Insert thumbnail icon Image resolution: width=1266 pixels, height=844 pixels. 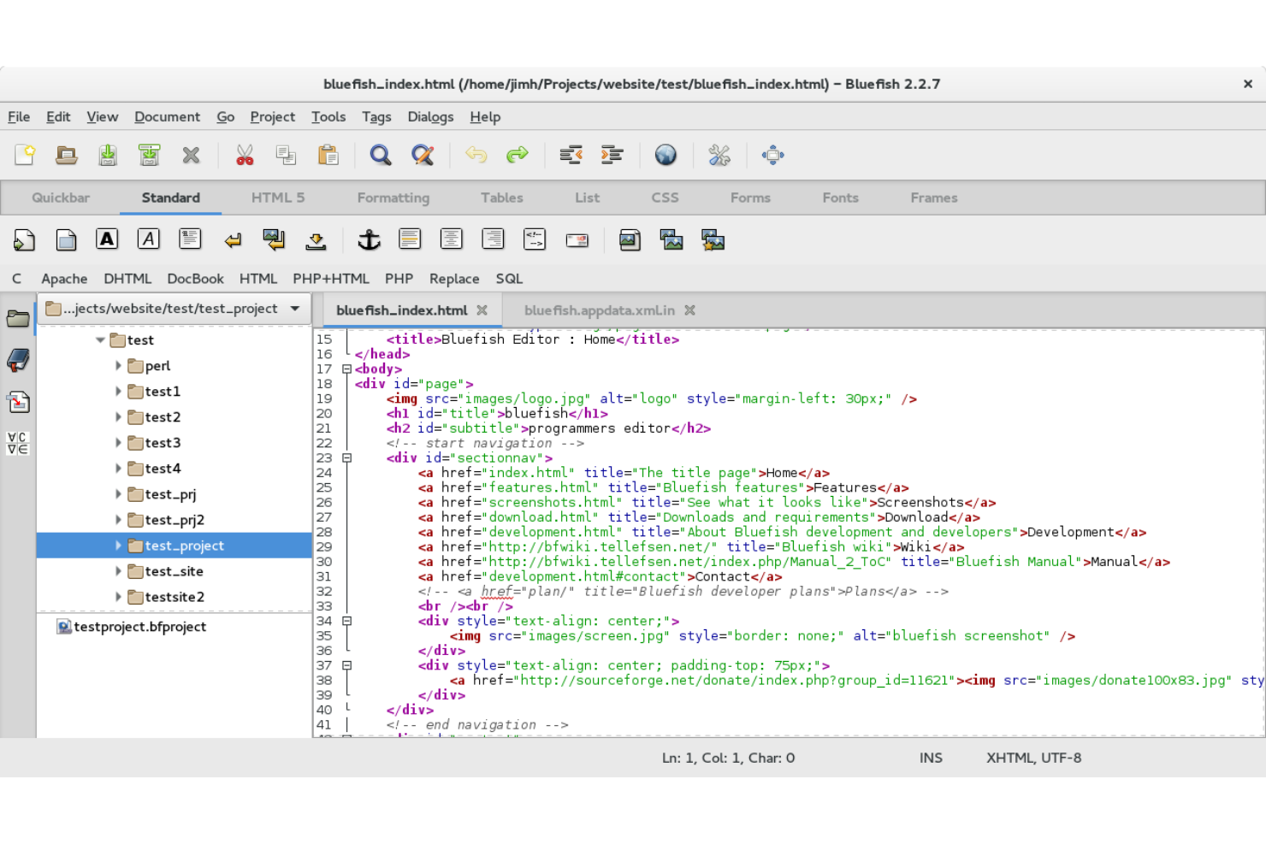(x=671, y=239)
